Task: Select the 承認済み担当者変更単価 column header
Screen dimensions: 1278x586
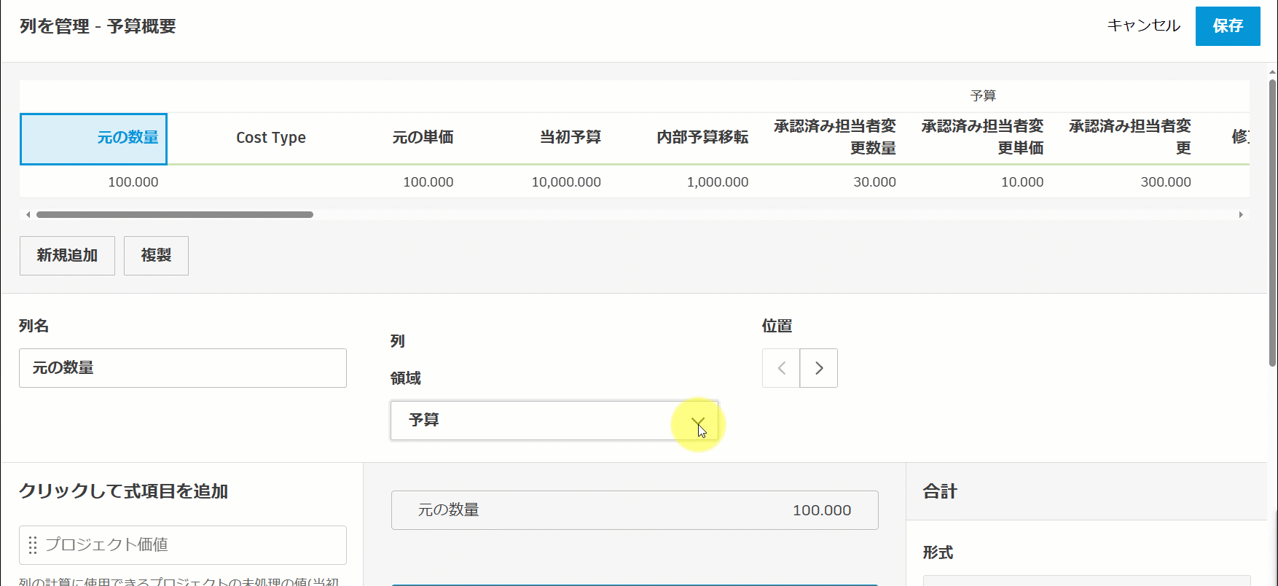Action: (x=982, y=138)
